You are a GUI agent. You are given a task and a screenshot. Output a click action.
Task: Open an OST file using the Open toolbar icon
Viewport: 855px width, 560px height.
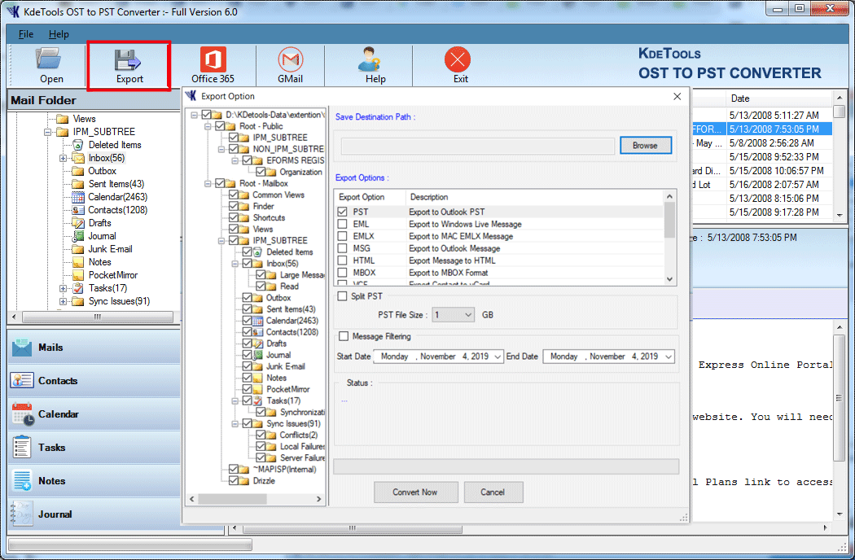(x=50, y=63)
